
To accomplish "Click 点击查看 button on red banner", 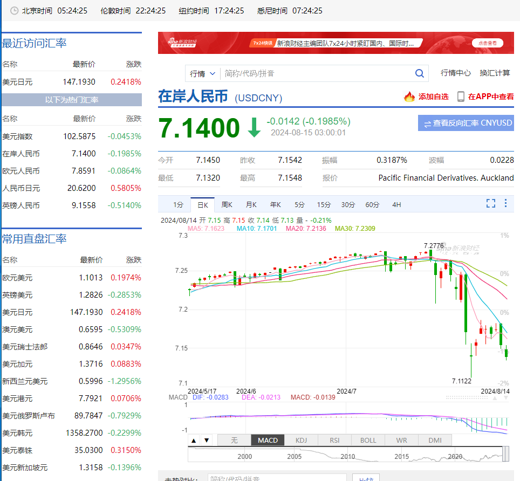I will coord(488,43).
